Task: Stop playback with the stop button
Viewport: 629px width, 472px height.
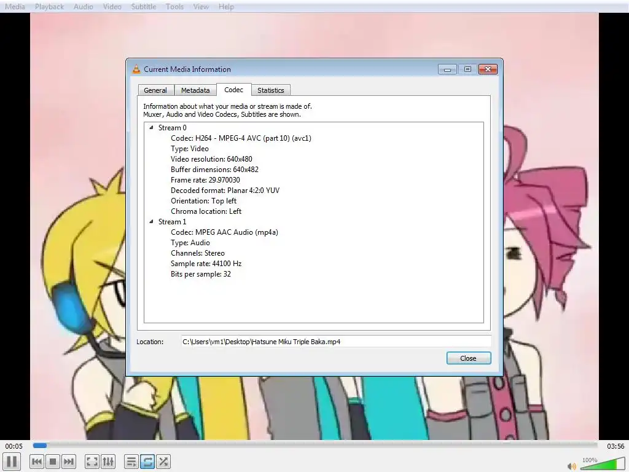Action: pos(53,462)
